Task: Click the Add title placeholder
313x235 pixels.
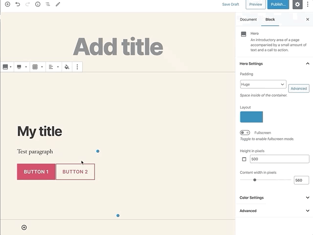Action: tap(118, 47)
